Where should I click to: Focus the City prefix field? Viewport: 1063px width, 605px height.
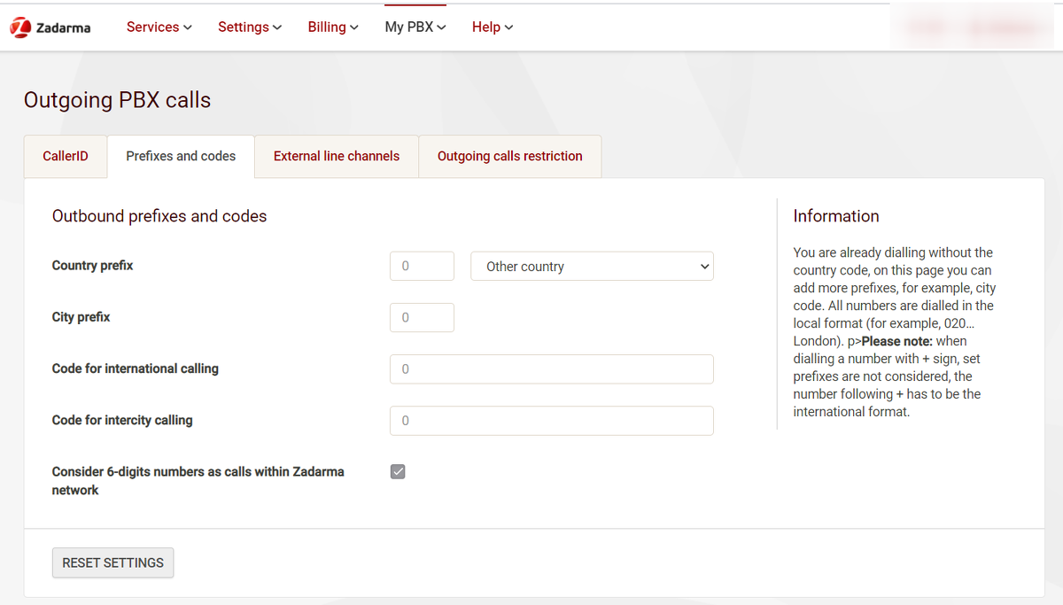[x=422, y=318]
